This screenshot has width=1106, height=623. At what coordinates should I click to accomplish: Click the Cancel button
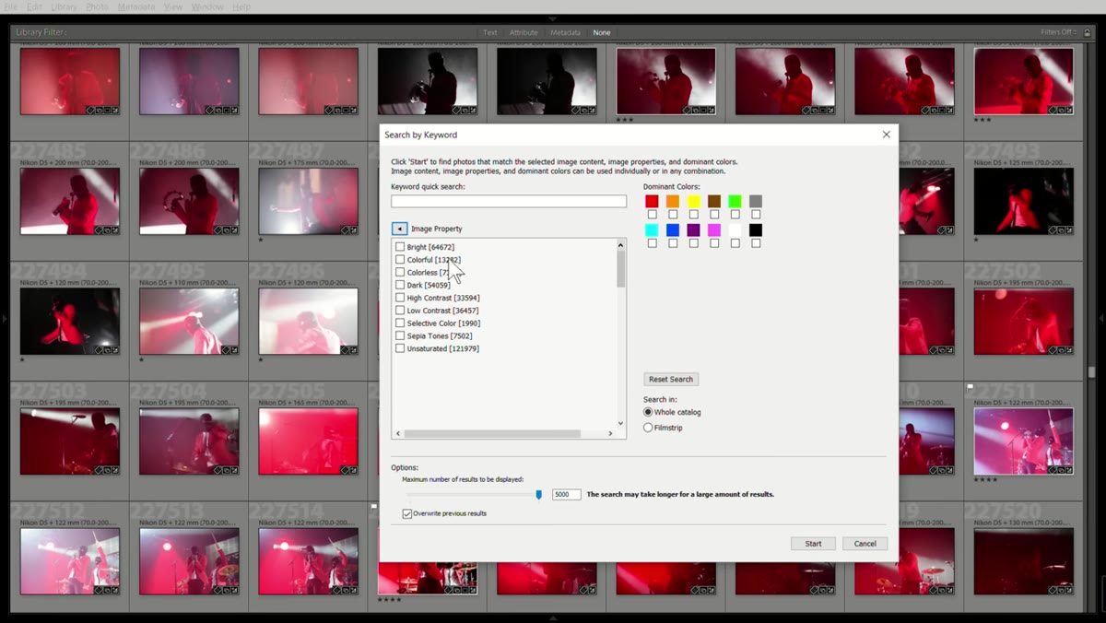pyautogui.click(x=865, y=544)
